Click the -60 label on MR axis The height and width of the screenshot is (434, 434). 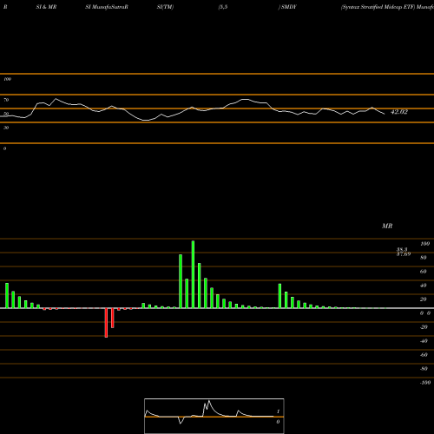[424, 355]
